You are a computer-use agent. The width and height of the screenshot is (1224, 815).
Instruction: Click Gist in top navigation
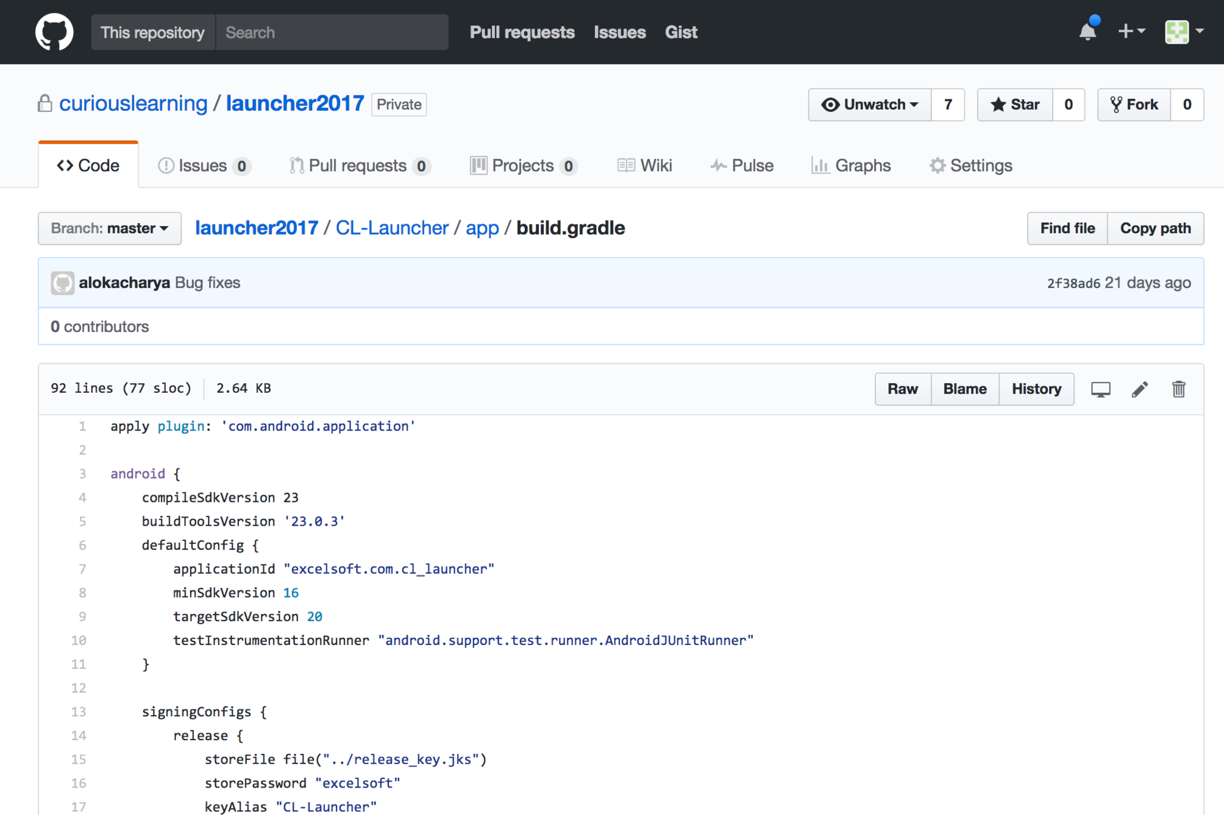point(681,32)
